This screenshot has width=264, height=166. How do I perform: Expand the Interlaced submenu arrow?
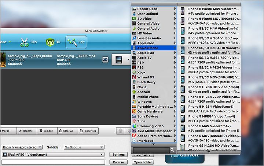point(175,140)
